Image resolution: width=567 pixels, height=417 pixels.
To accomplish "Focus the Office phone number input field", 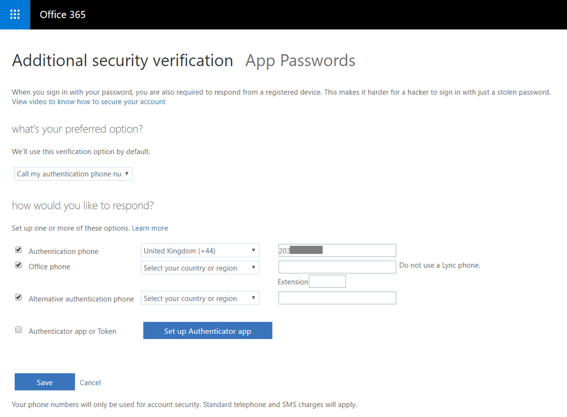I will (337, 267).
